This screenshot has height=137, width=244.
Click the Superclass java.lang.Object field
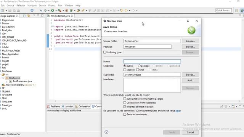point(152,75)
